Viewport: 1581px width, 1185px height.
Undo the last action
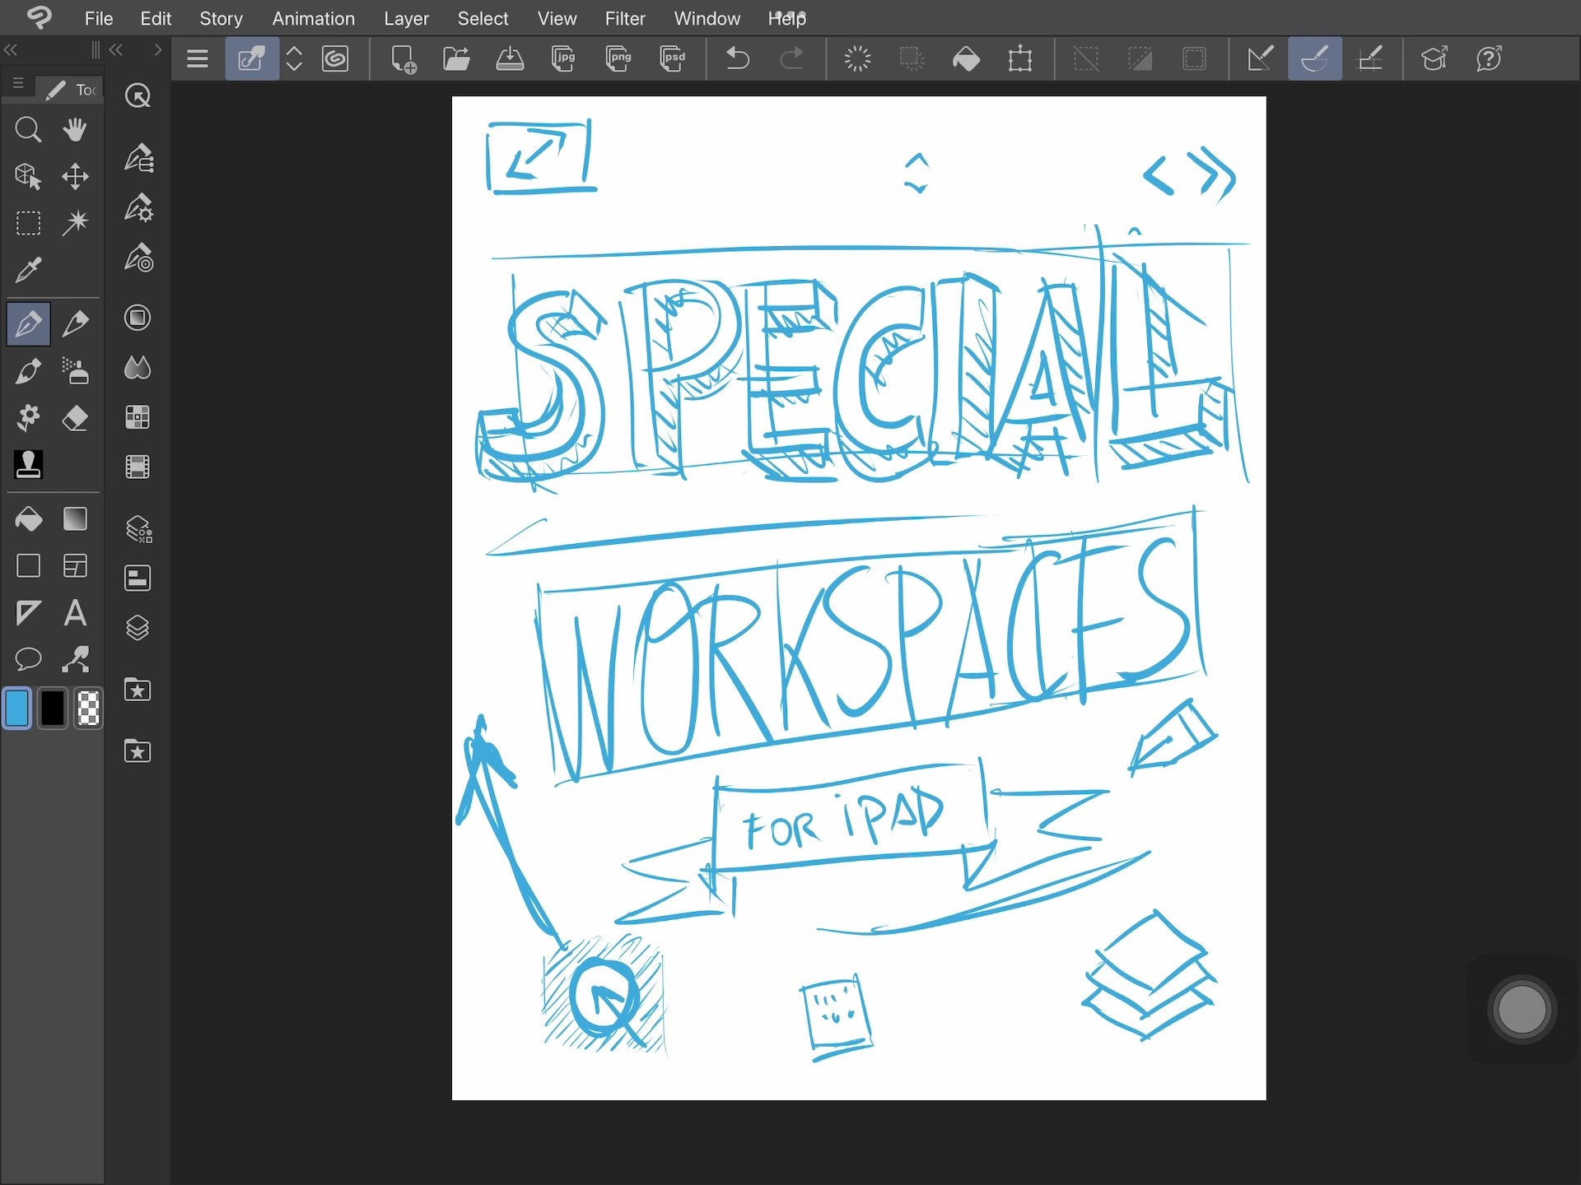tap(738, 58)
